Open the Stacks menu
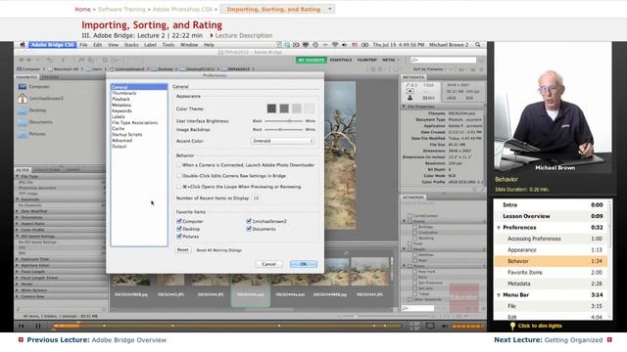This screenshot has height=352, width=627. (131, 45)
